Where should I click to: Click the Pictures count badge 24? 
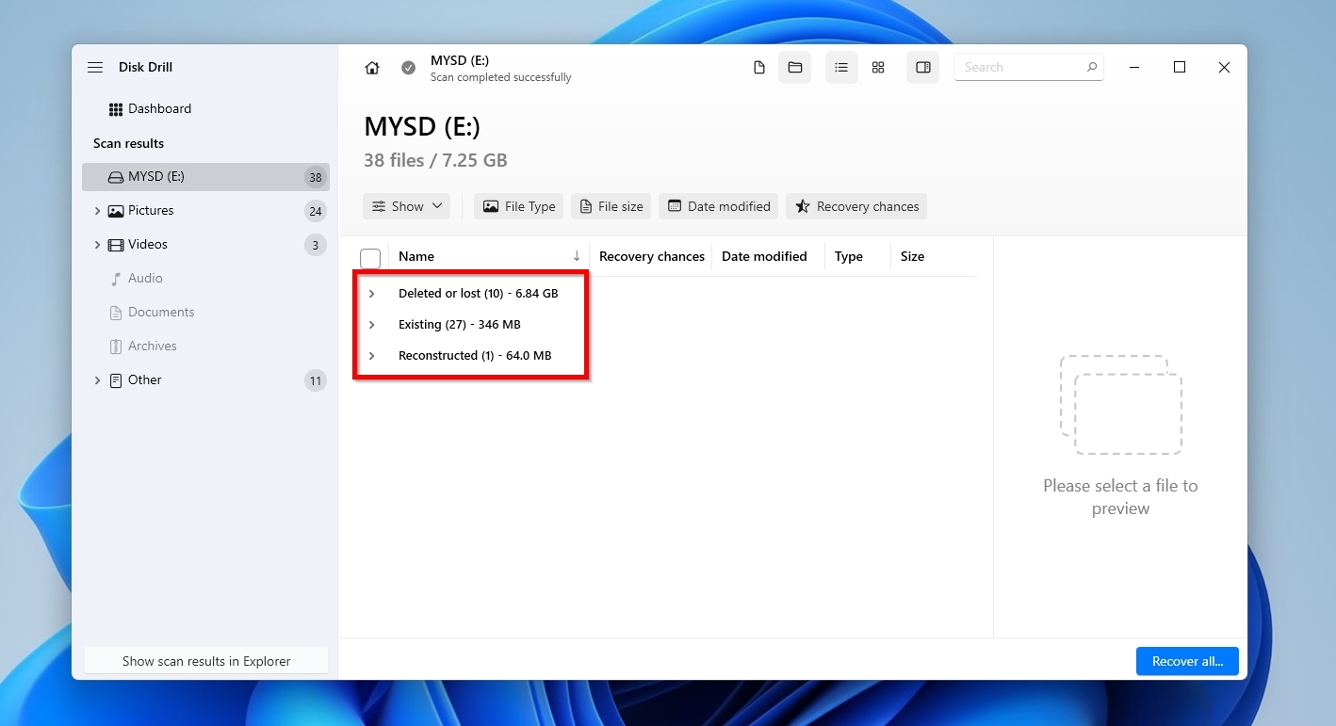click(316, 212)
